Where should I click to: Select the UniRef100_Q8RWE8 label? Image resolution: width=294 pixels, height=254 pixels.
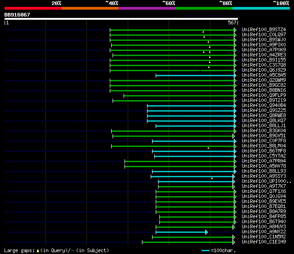pyautogui.click(x=264, y=116)
